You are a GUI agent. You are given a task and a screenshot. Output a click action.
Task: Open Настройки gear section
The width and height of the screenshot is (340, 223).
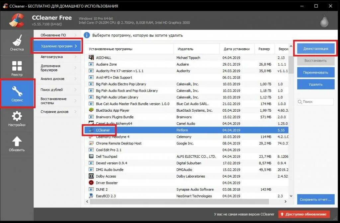pos(17,119)
